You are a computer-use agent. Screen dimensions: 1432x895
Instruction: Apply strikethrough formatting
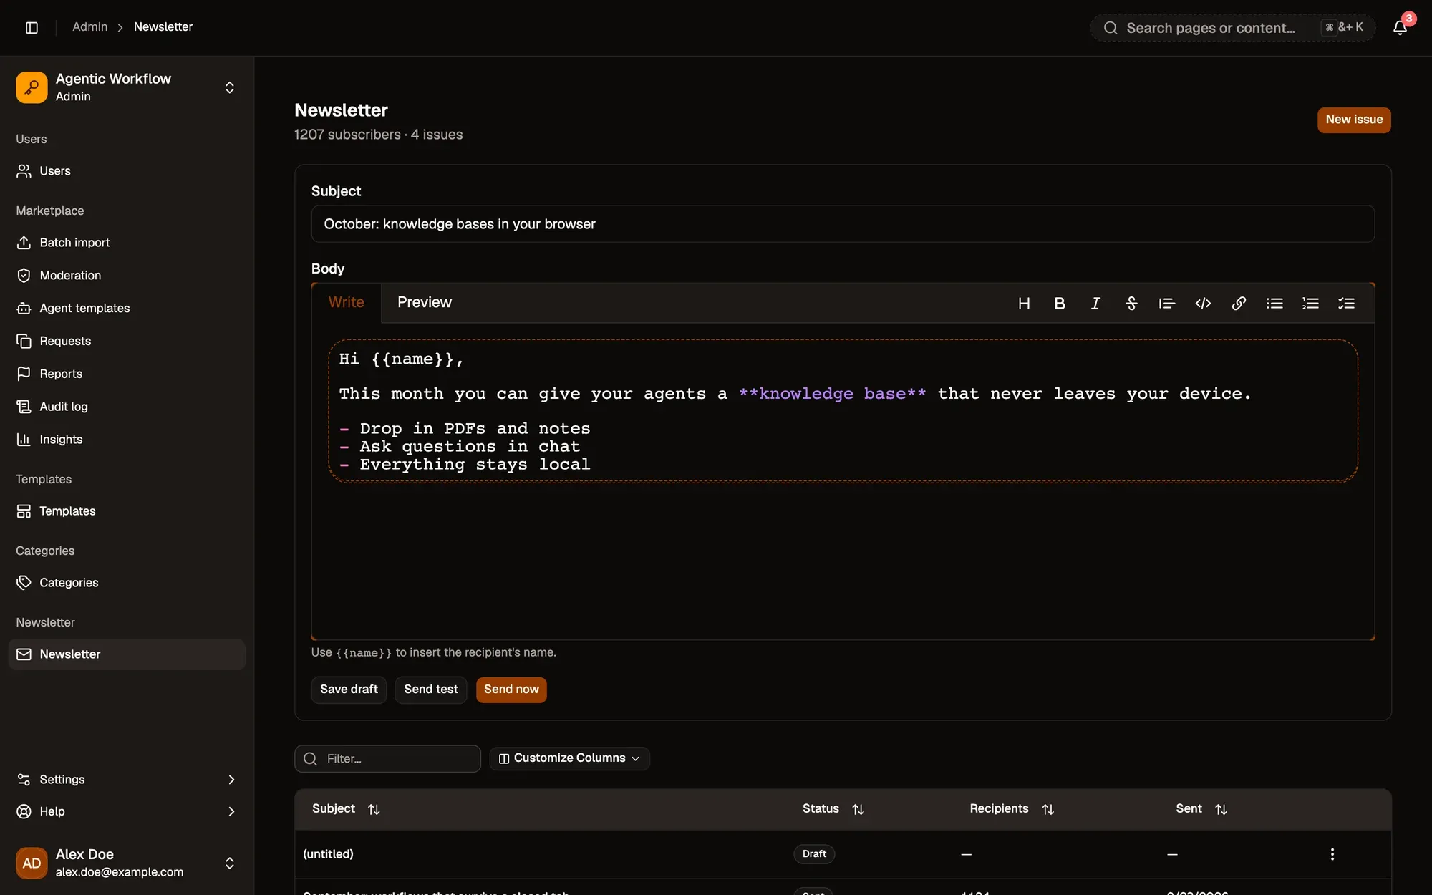click(1131, 304)
